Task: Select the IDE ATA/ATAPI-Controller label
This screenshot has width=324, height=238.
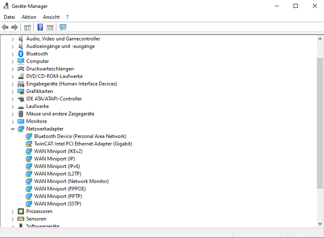Action: [54, 99]
